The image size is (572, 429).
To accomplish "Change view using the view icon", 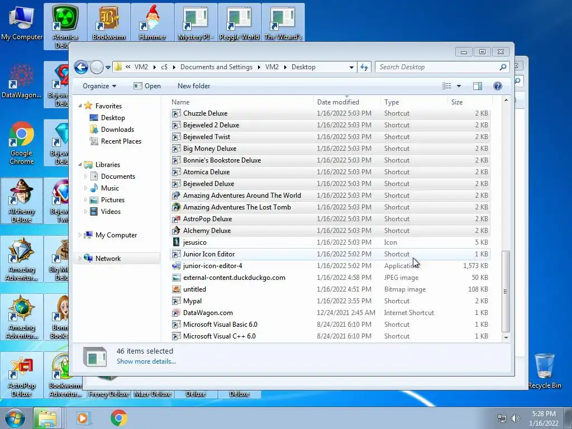I will [x=446, y=86].
